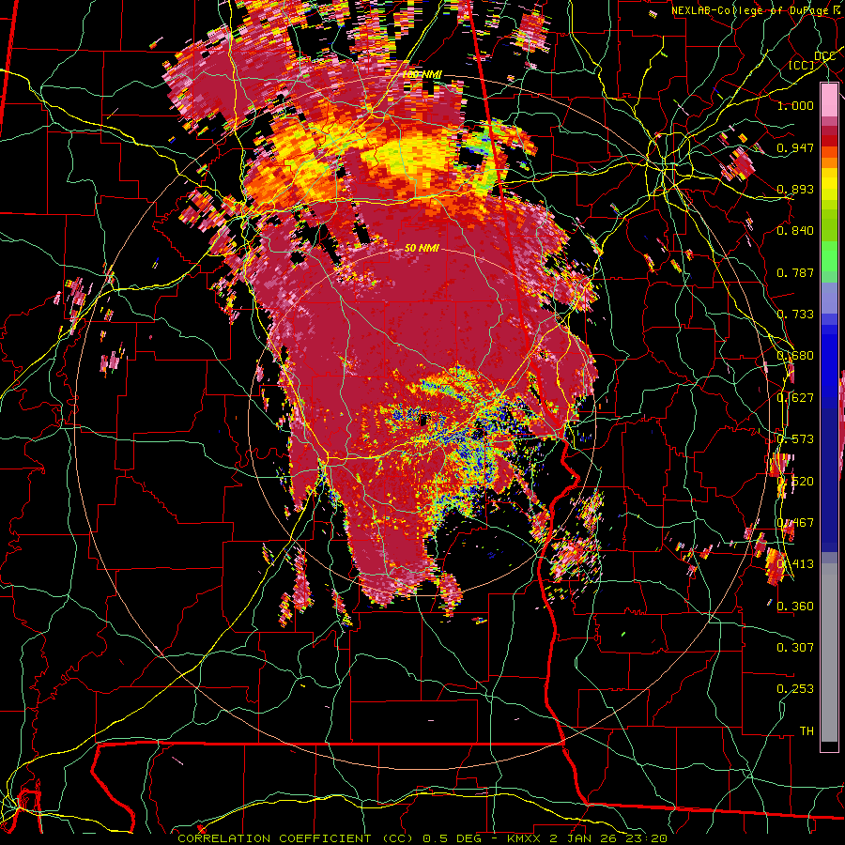Select the 0.733 legend value
This screenshot has height=845, width=845.
795,315
